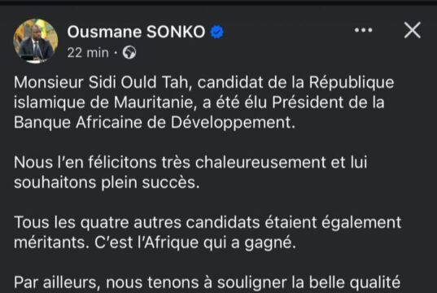The width and height of the screenshot is (437, 293).
Task: Click the phrase Banque Africaine de Développement
Action: click(155, 123)
